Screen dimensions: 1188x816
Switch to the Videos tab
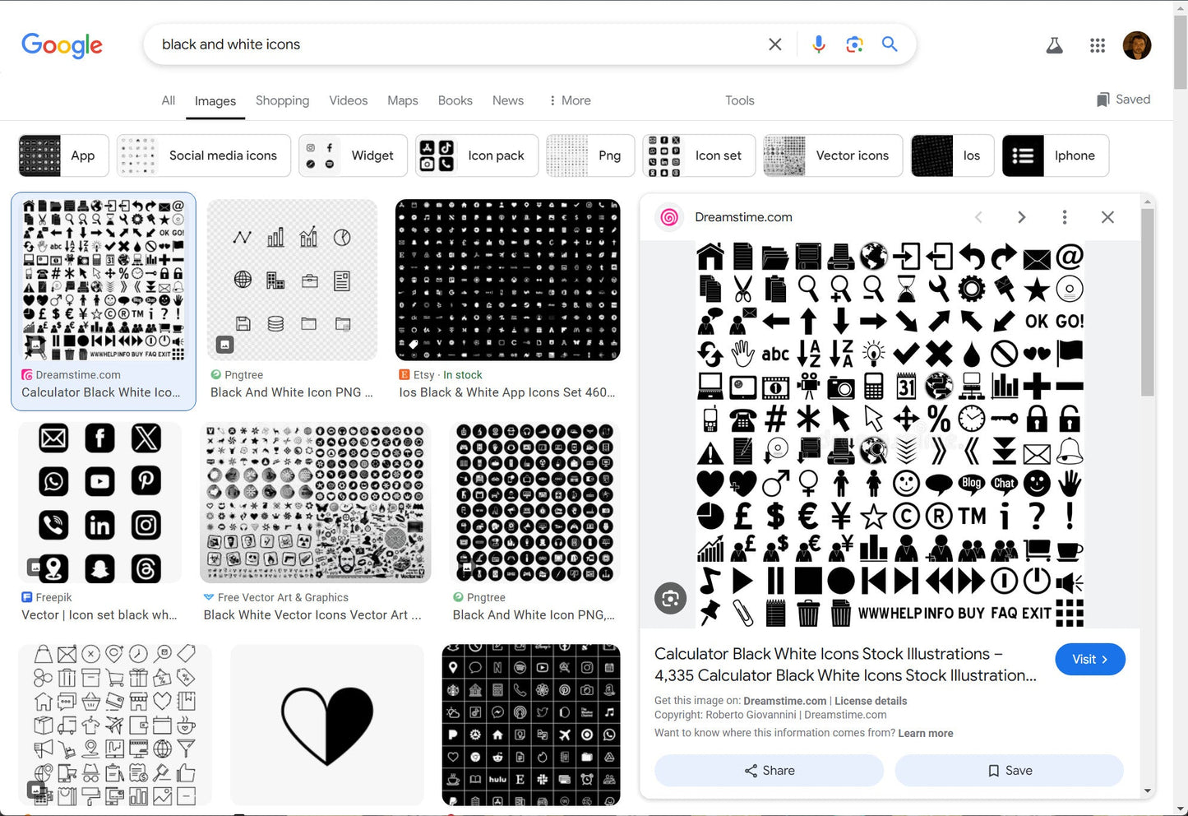click(x=349, y=100)
